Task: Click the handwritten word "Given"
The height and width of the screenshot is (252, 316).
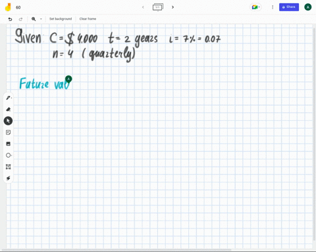Action: [28, 36]
